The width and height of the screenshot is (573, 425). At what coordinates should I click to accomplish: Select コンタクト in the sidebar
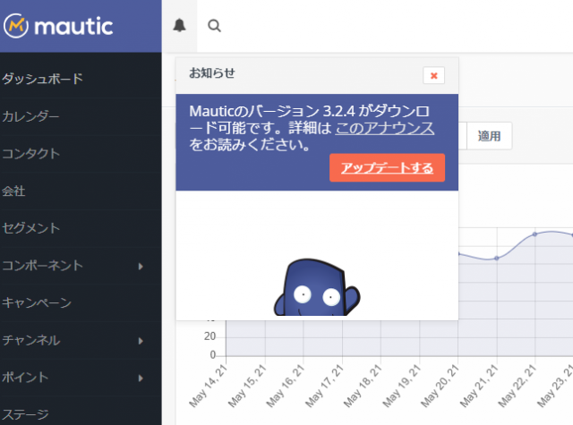coord(31,154)
